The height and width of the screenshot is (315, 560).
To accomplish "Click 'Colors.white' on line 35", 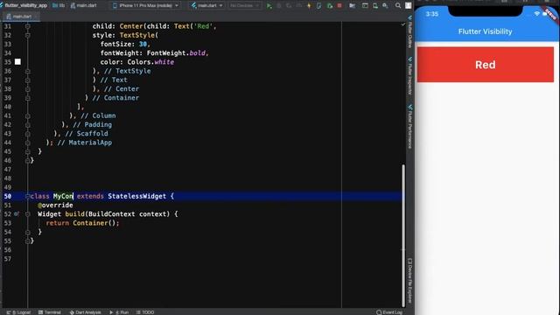I will click(150, 62).
